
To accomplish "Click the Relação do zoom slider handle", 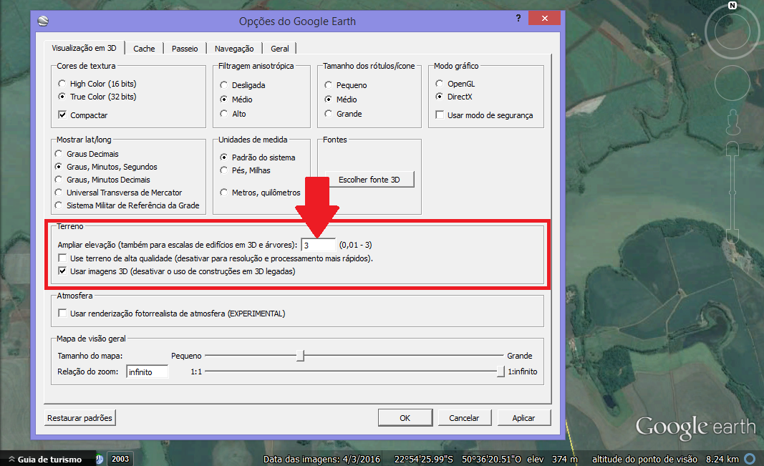I will click(x=501, y=372).
